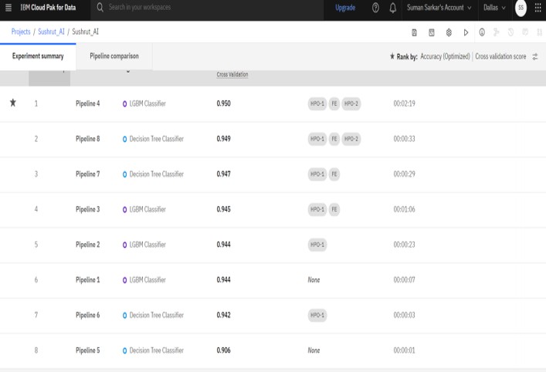Open Pipeline 7 row
This screenshot has width=546, height=372.
273,174
